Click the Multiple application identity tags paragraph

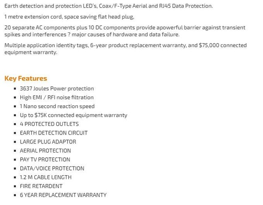click(125, 49)
